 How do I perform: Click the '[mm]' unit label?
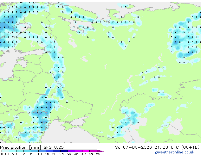pyautogui.click(x=35, y=147)
